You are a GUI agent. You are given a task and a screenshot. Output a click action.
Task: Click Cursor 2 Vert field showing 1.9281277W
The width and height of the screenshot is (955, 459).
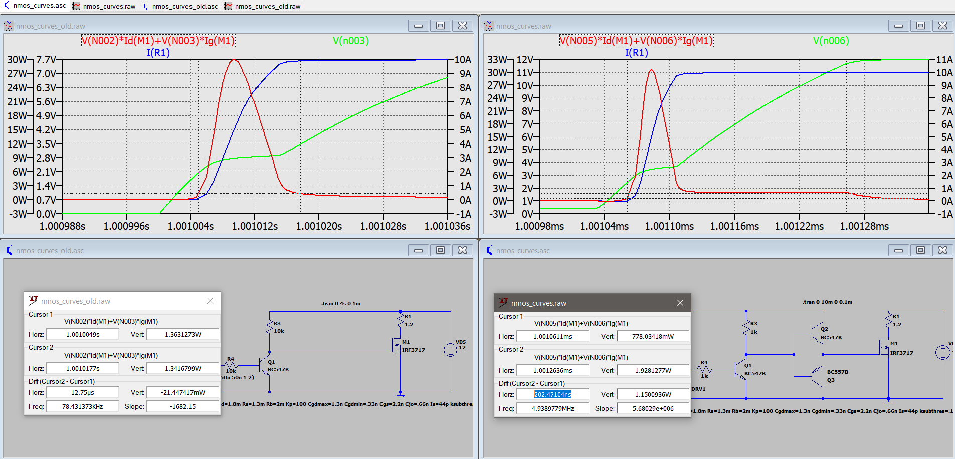[x=653, y=370]
